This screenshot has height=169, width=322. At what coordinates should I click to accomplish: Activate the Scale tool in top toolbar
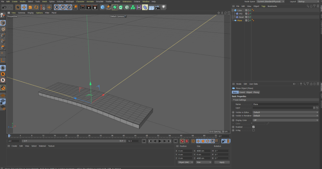30,8
